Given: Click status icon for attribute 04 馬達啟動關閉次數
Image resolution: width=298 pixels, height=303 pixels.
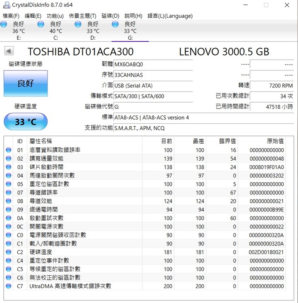Looking at the screenshot, I should pos(9,176).
